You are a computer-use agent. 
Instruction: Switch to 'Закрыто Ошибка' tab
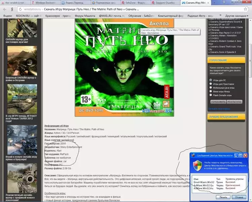click(166, 3)
